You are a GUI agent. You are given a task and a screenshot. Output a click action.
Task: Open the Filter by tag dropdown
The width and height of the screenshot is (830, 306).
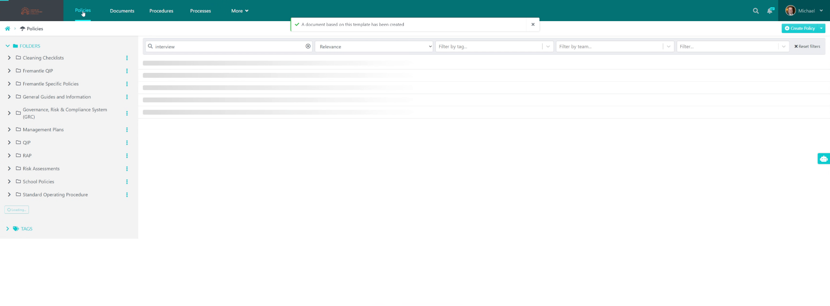click(494, 47)
